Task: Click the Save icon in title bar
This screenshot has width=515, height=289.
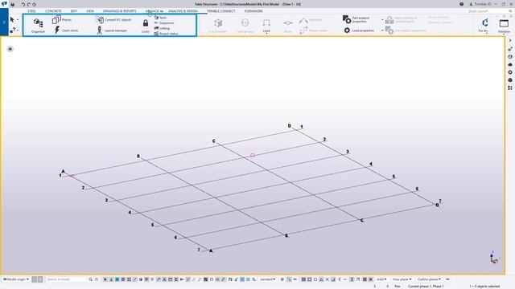Action: pos(13,4)
